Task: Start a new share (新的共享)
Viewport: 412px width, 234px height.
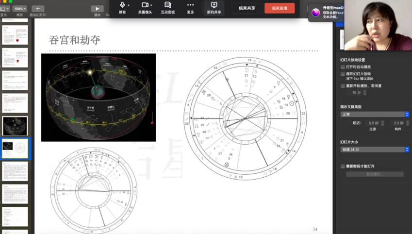Action: pyautogui.click(x=214, y=5)
